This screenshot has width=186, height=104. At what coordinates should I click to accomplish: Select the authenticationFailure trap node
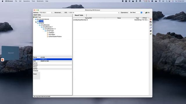tap(55, 37)
